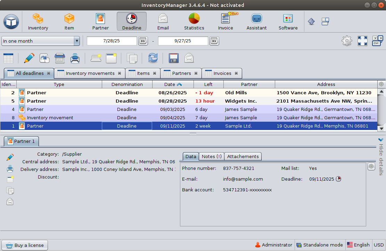Open the Data tab in details

[190, 156]
